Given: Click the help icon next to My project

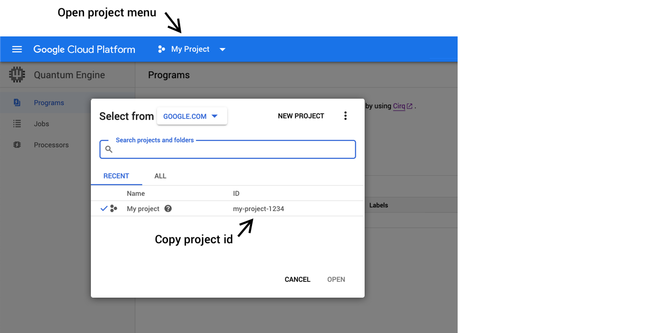Looking at the screenshot, I should (x=168, y=208).
